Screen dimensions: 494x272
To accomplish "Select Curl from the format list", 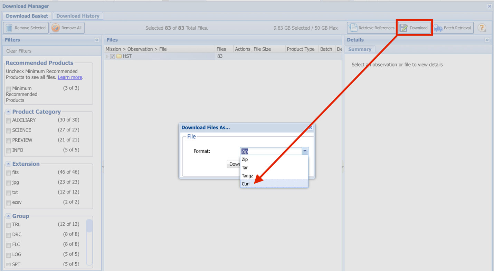I will tap(274, 184).
